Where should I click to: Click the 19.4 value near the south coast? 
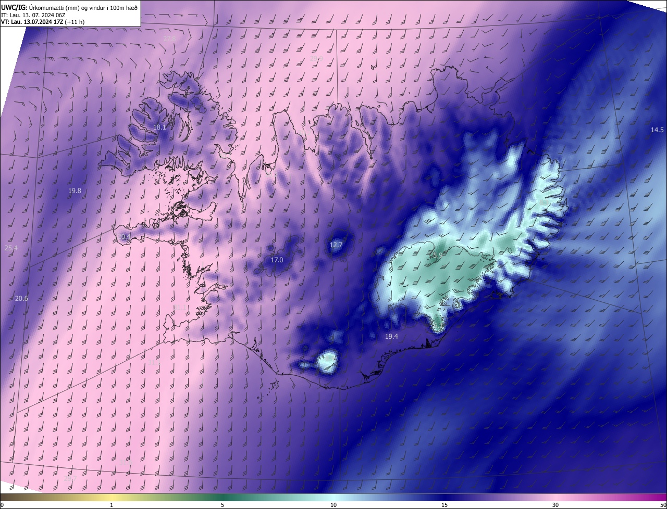tap(391, 337)
